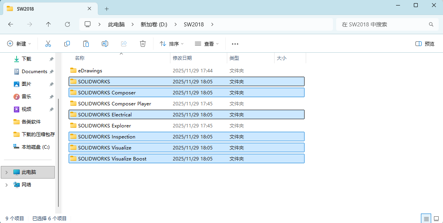Open Music (音乐) in sidebar

pos(26,97)
